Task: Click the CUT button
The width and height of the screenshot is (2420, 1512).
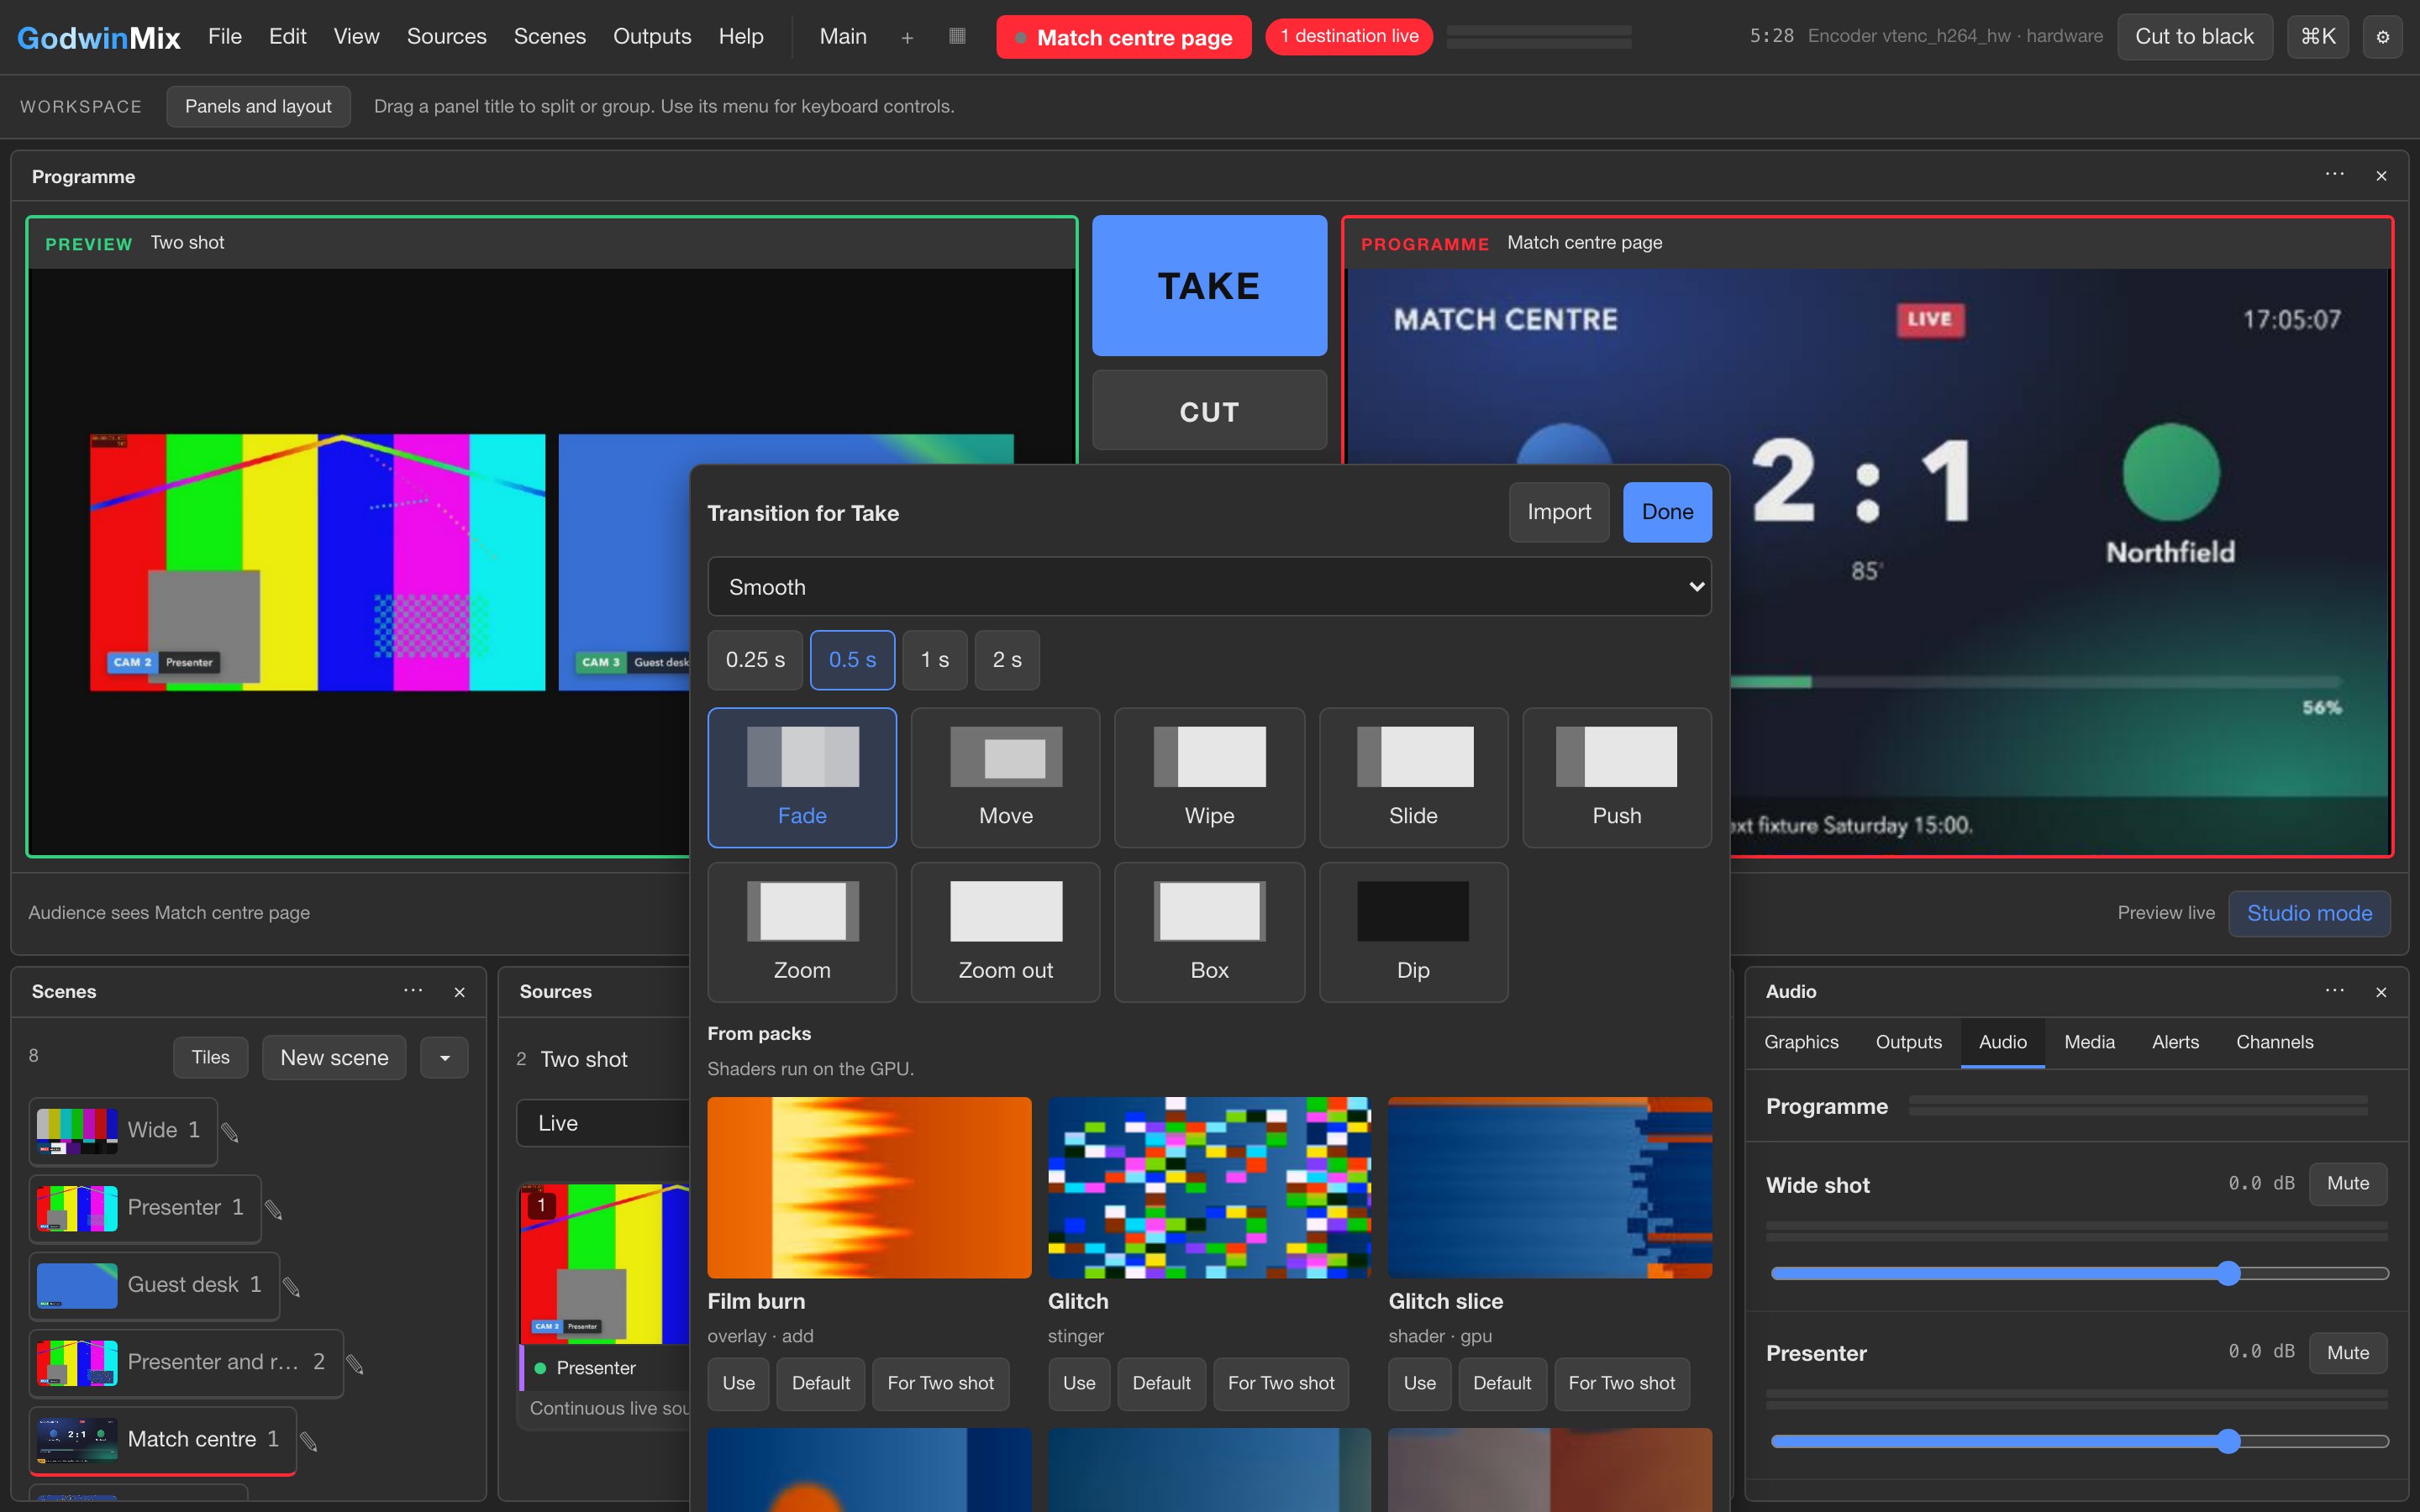Action: tap(1209, 411)
